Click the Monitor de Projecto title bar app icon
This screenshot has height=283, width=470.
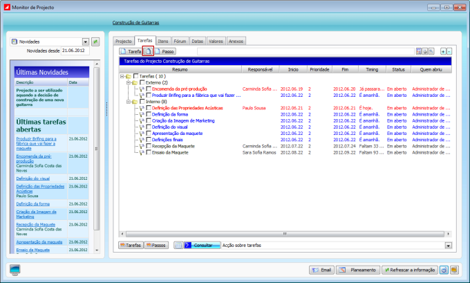7,7
